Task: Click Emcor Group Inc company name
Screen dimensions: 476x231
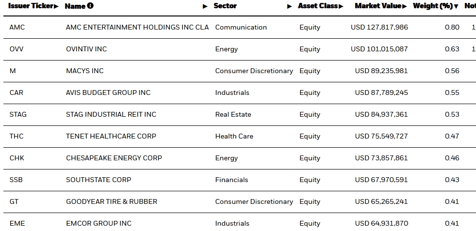Action: [98, 224]
